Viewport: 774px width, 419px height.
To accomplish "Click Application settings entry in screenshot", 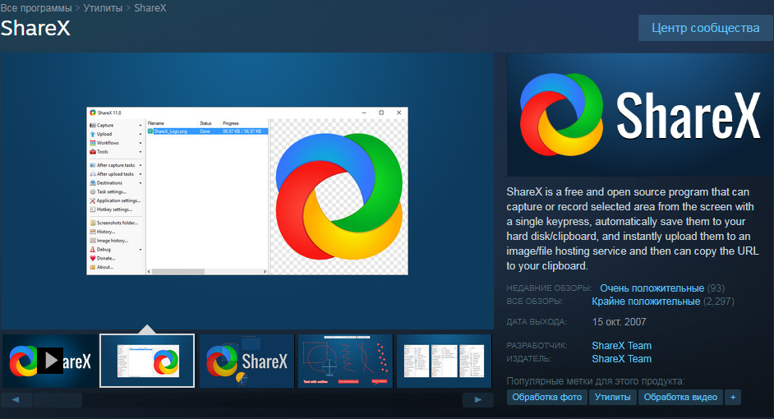I will (116, 200).
